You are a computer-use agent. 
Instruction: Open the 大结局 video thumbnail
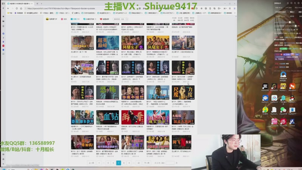183,117
